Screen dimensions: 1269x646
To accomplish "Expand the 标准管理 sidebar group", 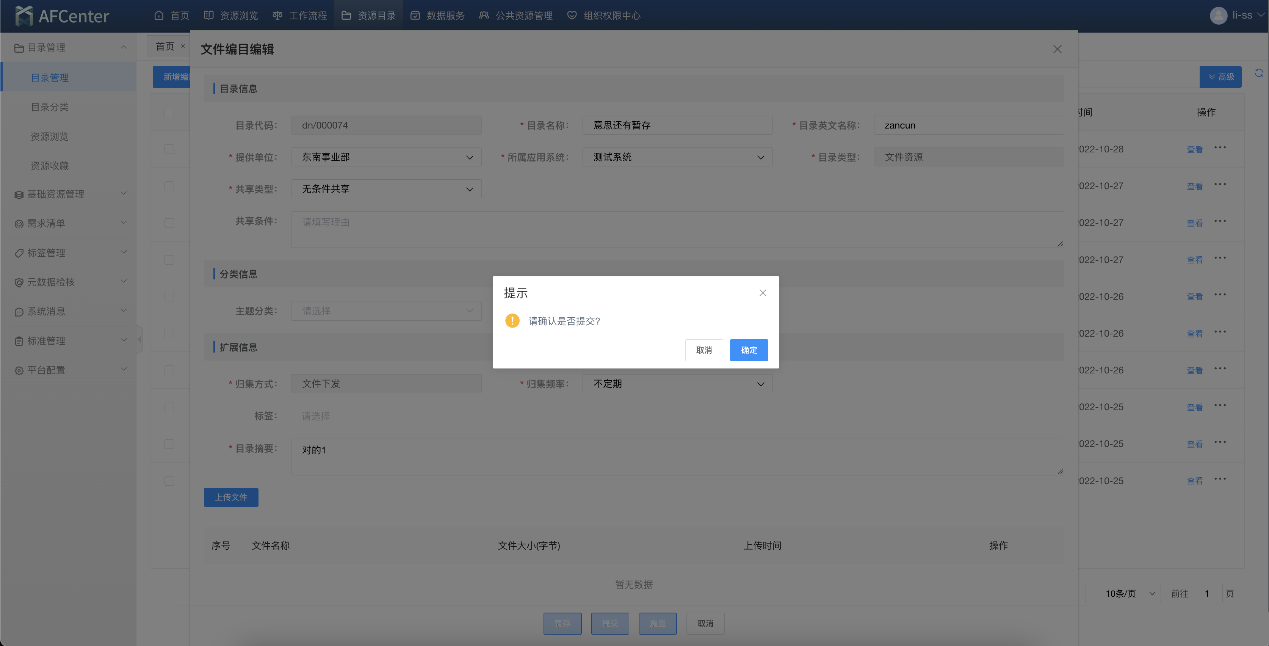I will pos(68,340).
